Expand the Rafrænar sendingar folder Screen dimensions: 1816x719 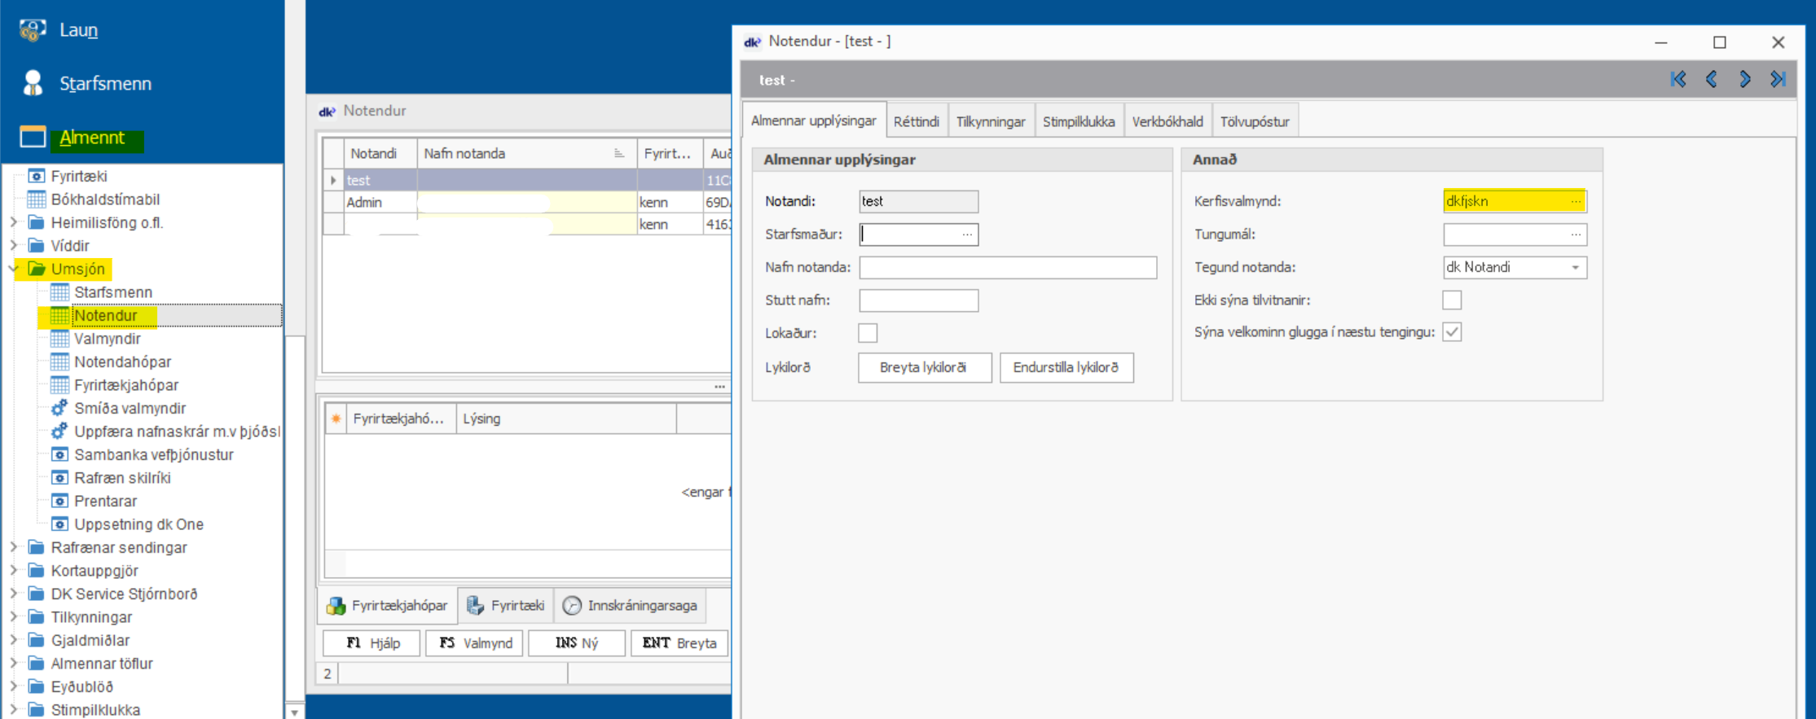point(14,547)
